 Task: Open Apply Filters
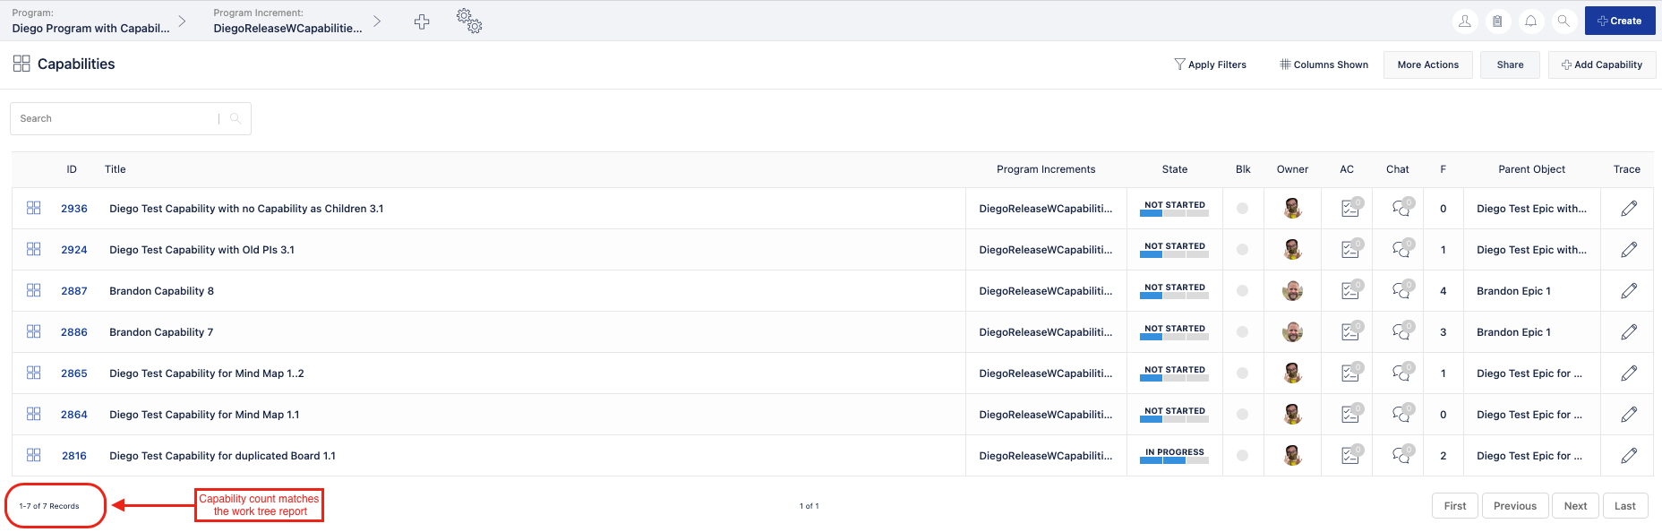coord(1210,64)
